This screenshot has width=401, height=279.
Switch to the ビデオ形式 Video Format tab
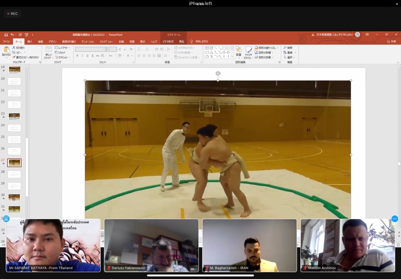pyautogui.click(x=168, y=41)
